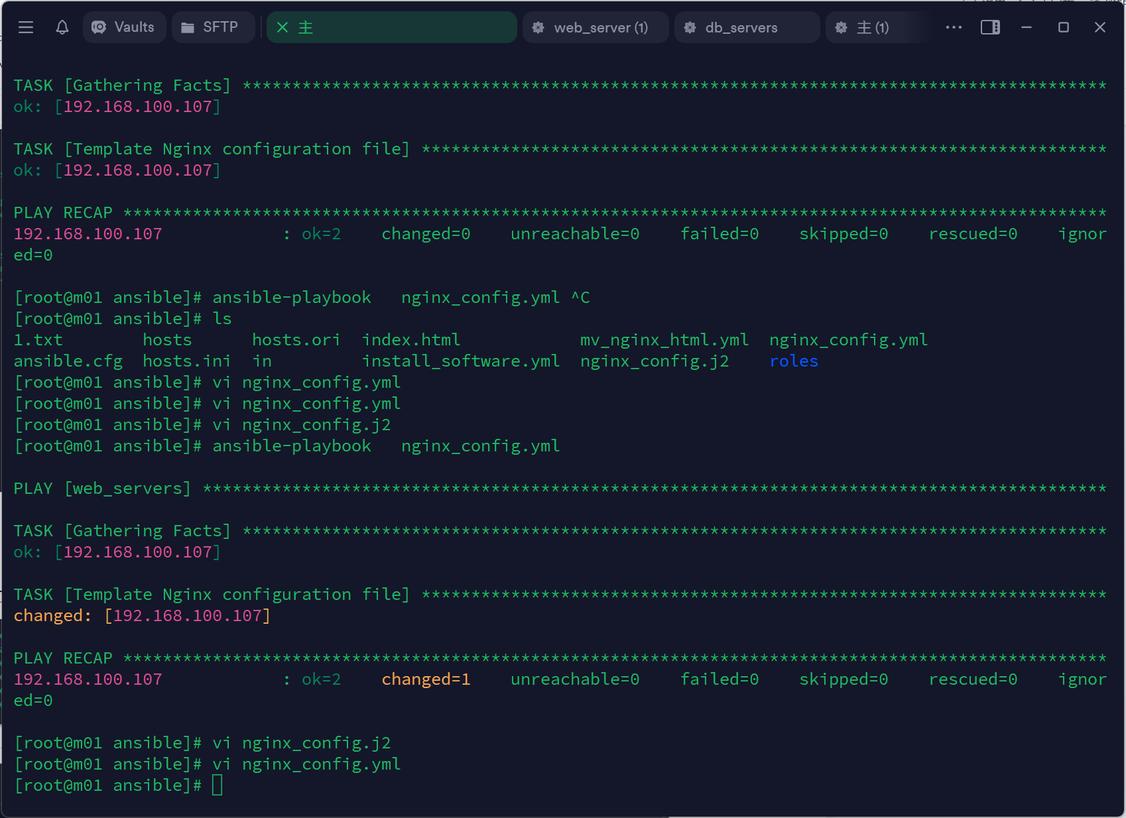Click 'skipped=0' in the first recap
The width and height of the screenshot is (1126, 818).
[844, 234]
